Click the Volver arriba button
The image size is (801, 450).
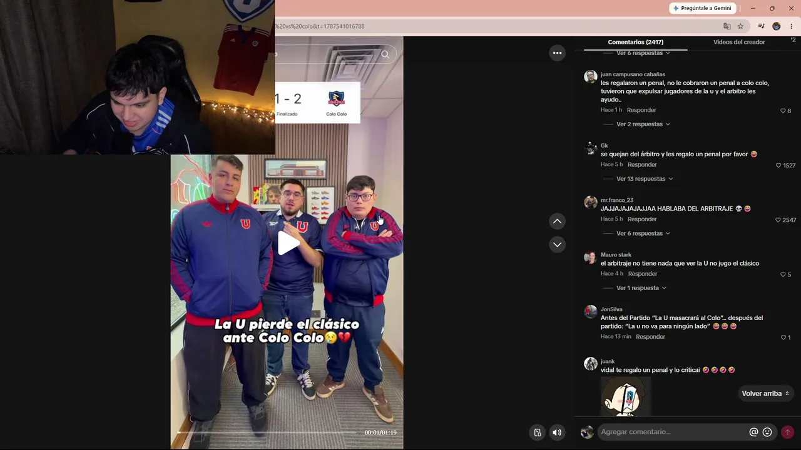(765, 394)
